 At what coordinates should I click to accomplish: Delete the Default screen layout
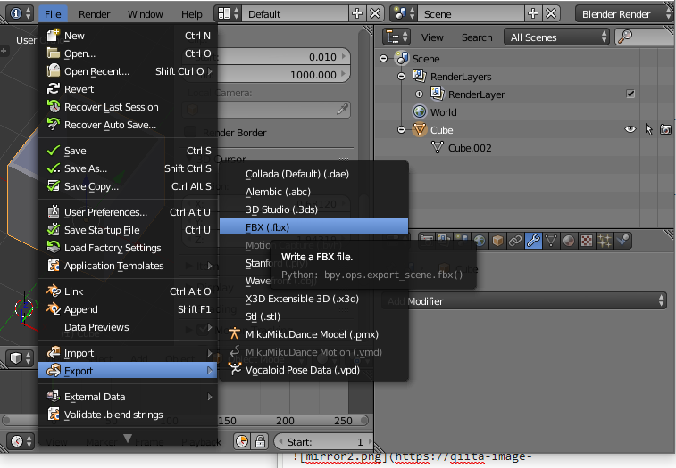(x=376, y=13)
